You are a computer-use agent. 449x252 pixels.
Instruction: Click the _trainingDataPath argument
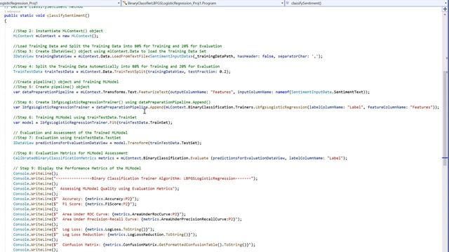tap(214, 56)
